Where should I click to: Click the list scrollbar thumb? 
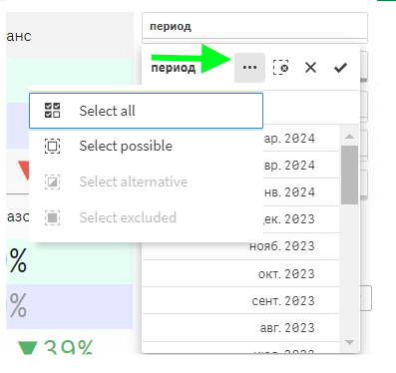[349, 175]
